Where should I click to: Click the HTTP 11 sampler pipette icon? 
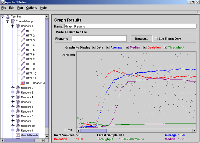click(23, 78)
